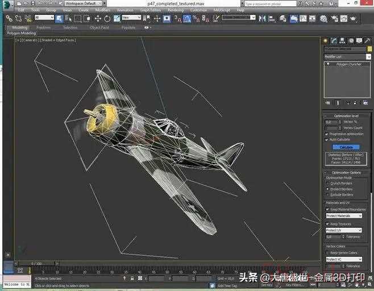Activate the Select and Rotate tool

point(107,18)
